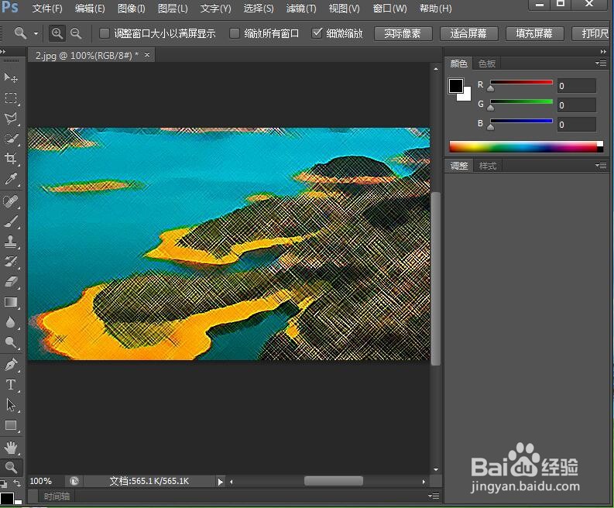This screenshot has width=614, height=508.
Task: Click the status bar share/preview icon
Action: (x=74, y=481)
